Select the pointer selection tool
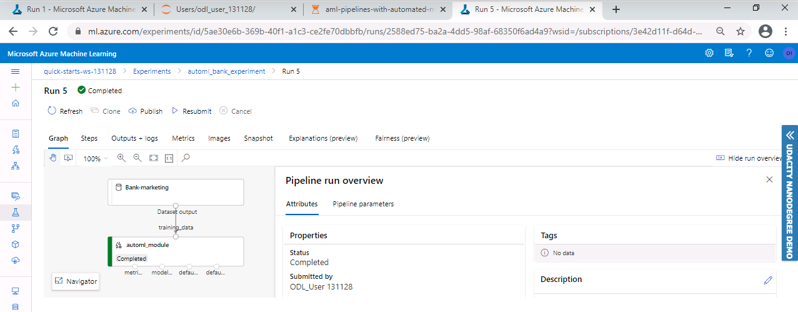The height and width of the screenshot is (312, 798). 69,158
